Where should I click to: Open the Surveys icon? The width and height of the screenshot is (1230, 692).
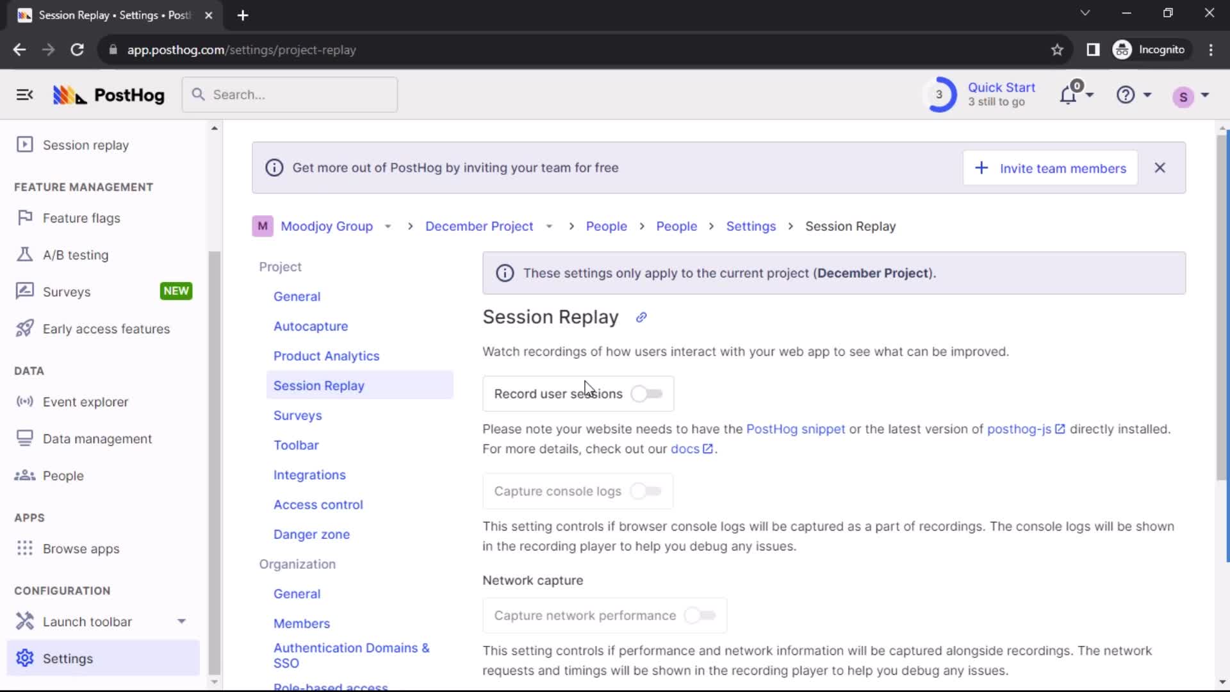(x=23, y=292)
